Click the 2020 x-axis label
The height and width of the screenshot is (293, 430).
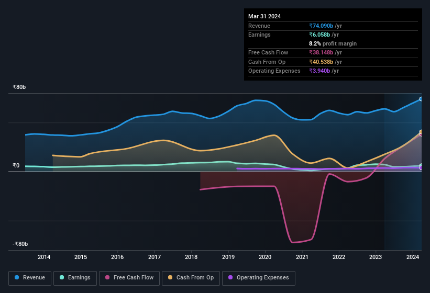[265, 257]
